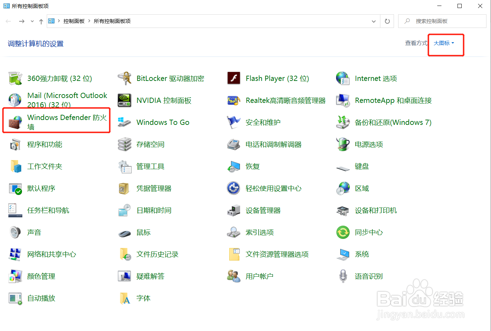Click the 搜索控制面板 search field
The image size is (491, 331).
(442, 21)
